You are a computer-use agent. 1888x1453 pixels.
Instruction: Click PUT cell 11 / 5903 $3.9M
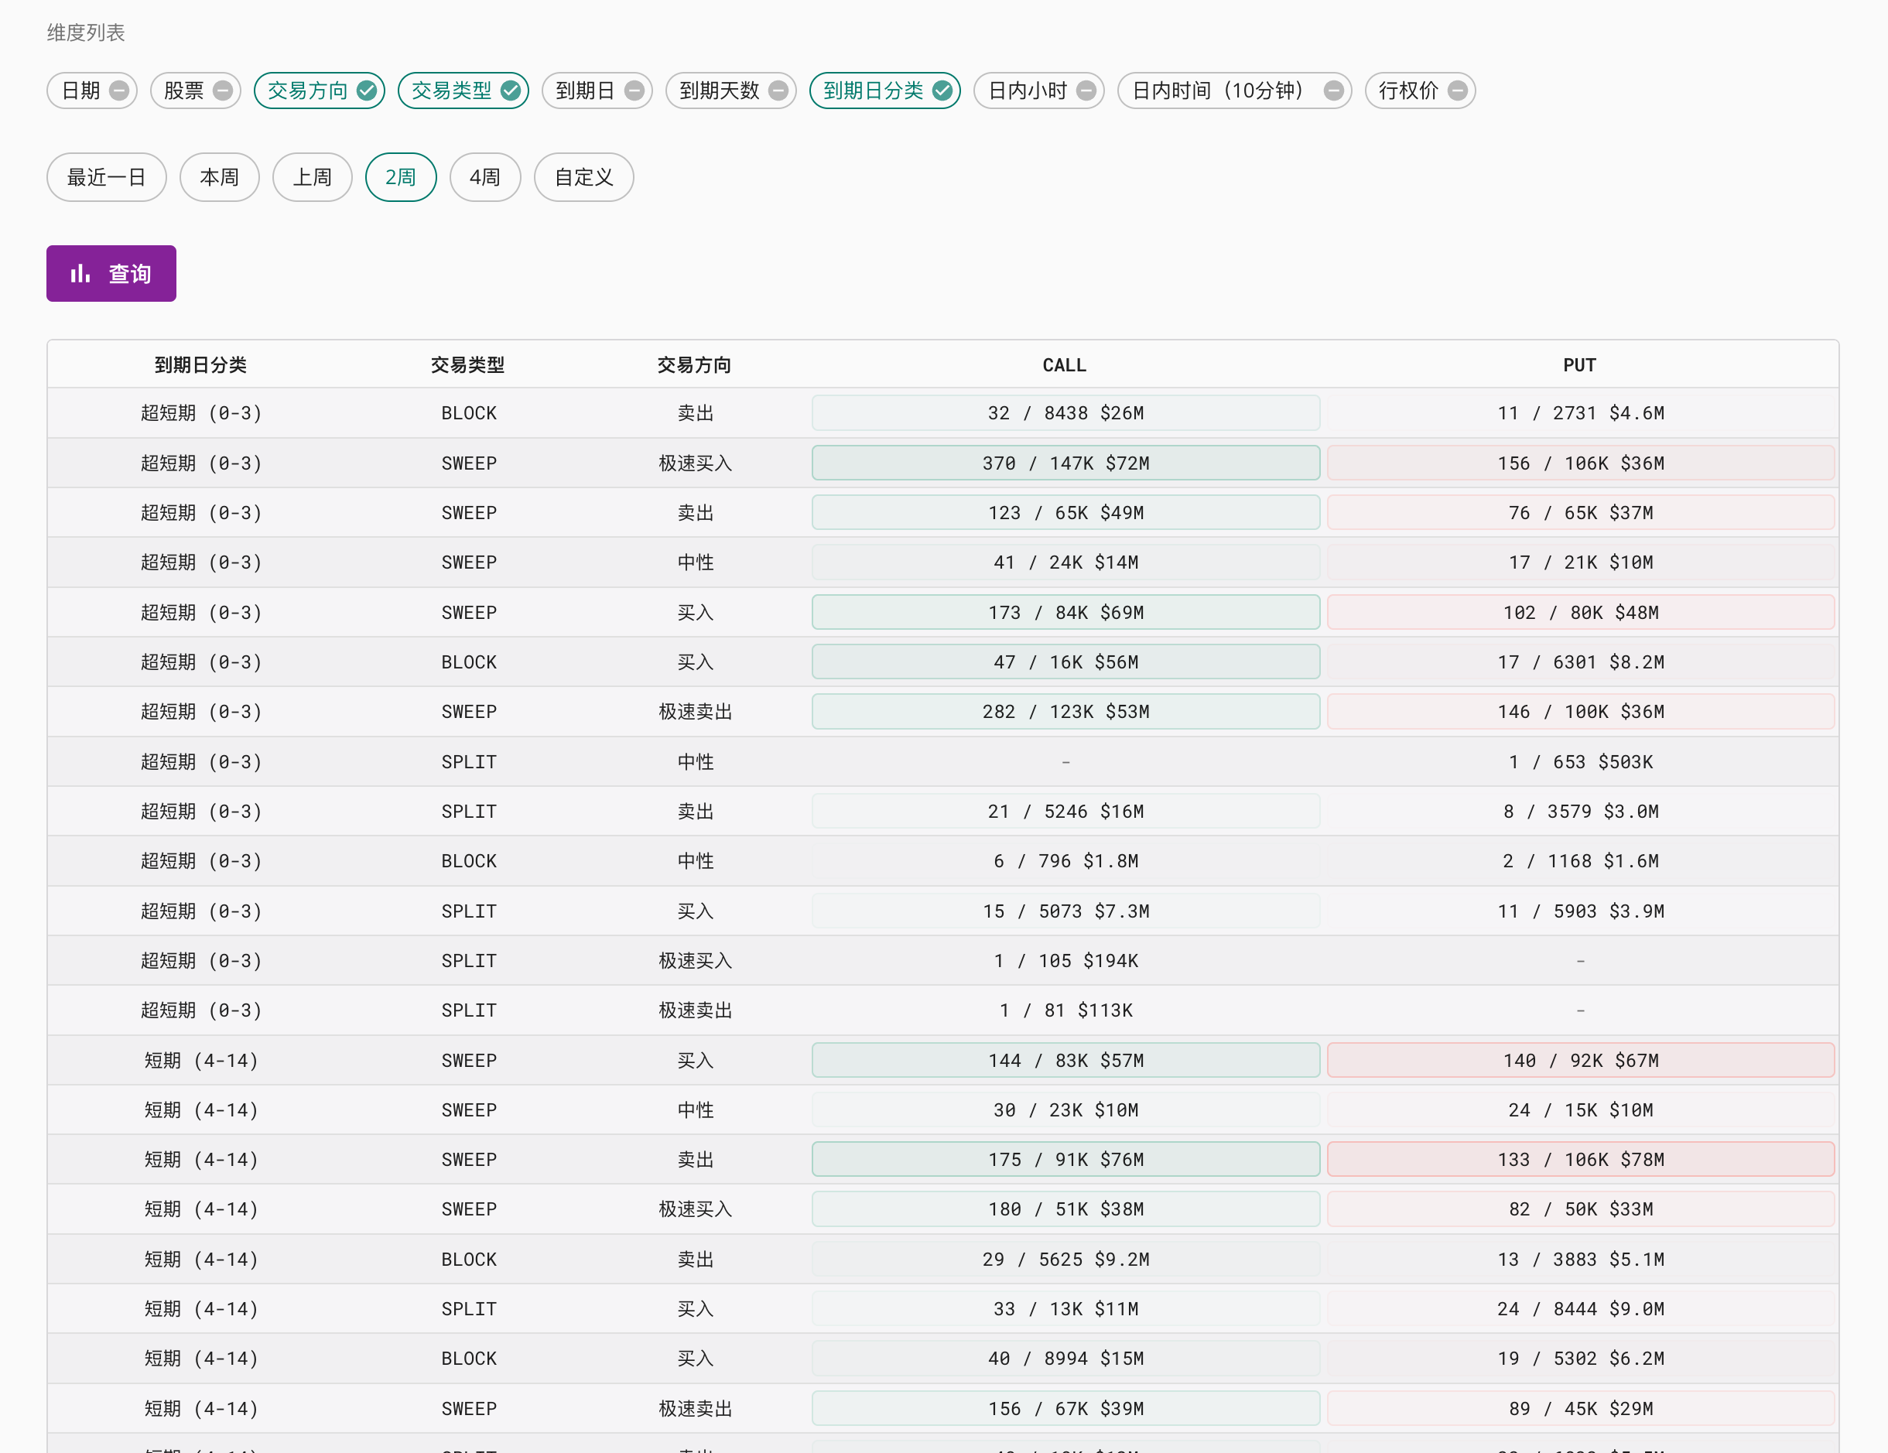click(x=1581, y=910)
